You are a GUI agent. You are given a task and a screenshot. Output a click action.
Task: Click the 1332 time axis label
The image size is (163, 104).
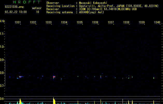pos(33,22)
